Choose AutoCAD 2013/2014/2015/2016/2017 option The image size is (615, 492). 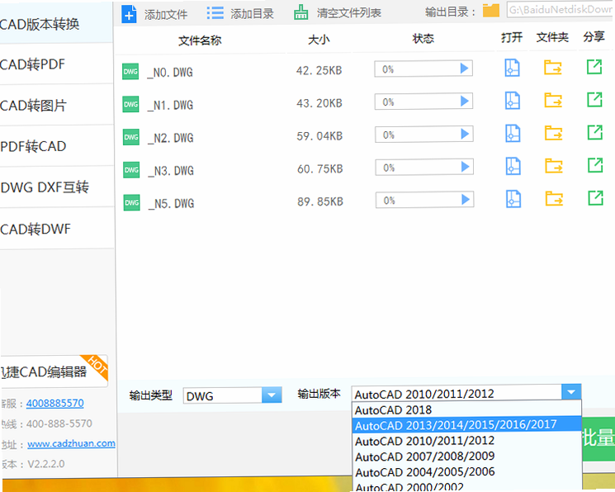[466, 424]
